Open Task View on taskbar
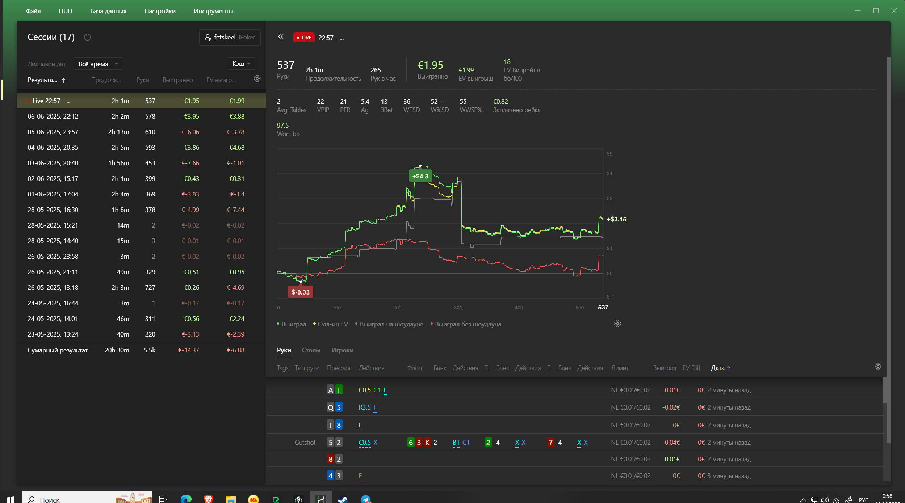This screenshot has width=905, height=503. click(x=163, y=499)
